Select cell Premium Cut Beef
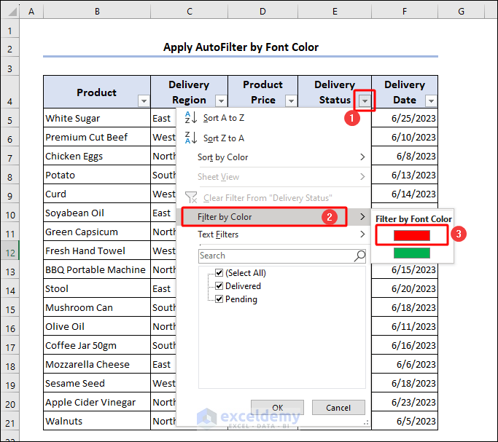 [x=97, y=137]
